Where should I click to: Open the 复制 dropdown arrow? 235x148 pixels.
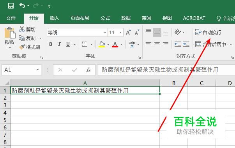tap(40, 38)
